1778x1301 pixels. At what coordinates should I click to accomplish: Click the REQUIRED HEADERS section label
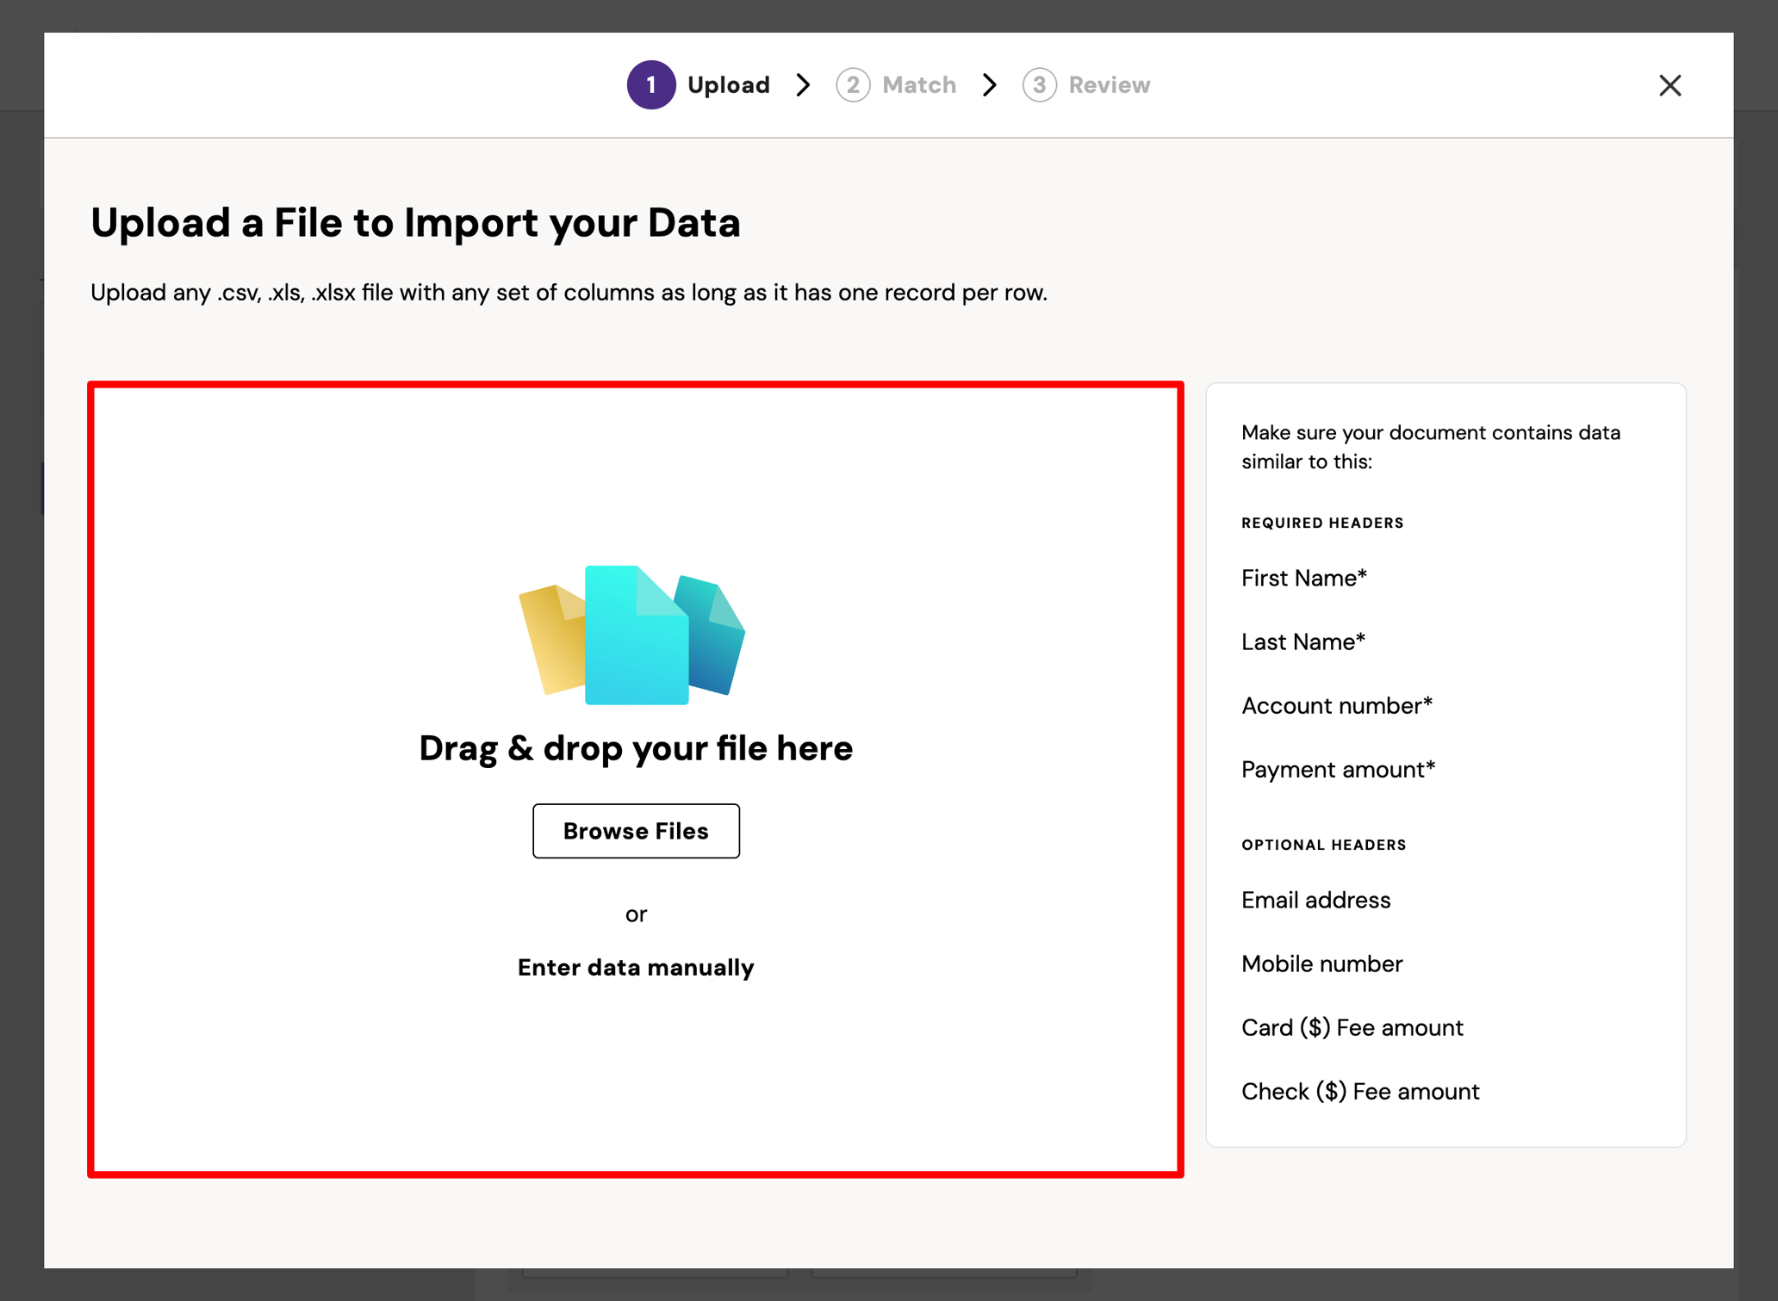point(1322,522)
